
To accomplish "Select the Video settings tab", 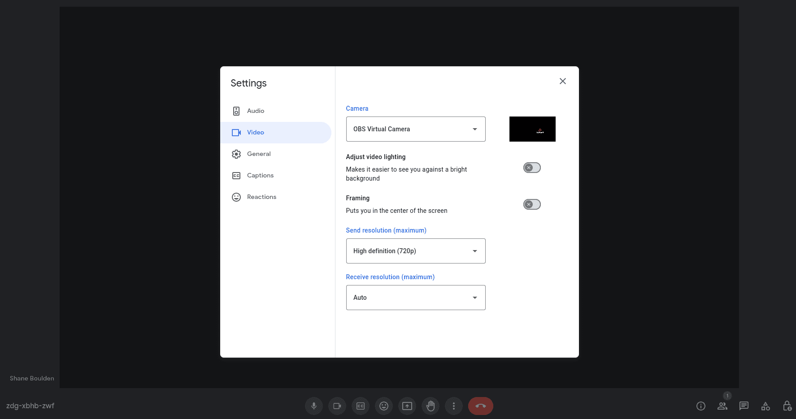I will (276, 133).
